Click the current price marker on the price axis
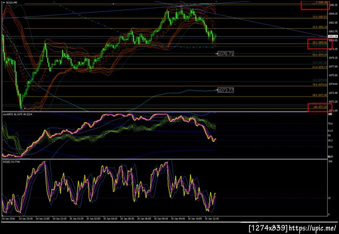Image resolution: width=339 pixels, height=234 pixels. [333, 37]
